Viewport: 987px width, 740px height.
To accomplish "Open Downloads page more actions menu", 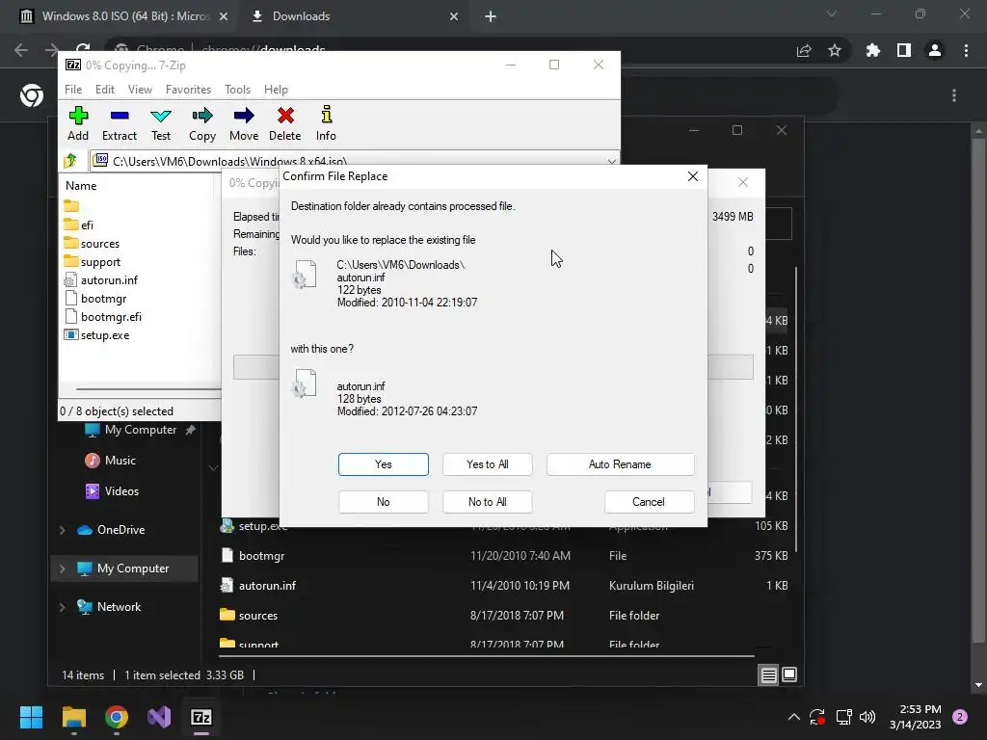I will point(954,95).
